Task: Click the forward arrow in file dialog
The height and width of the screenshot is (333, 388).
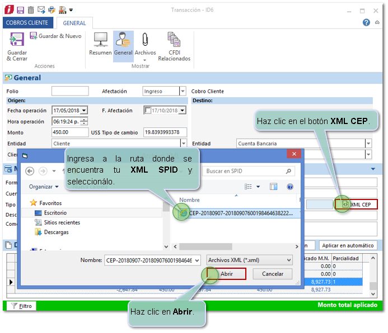Action: (43, 171)
